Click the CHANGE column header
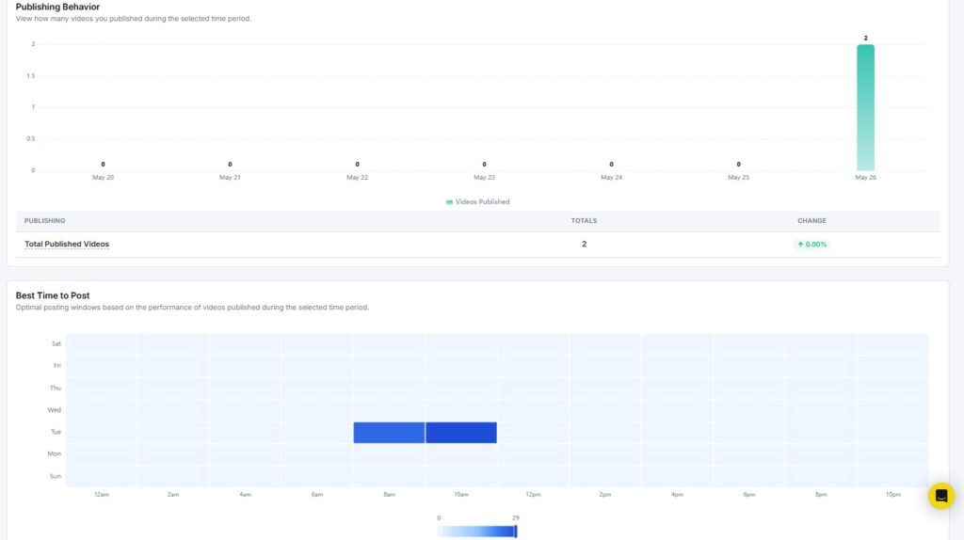Image resolution: width=964 pixels, height=540 pixels. click(811, 220)
